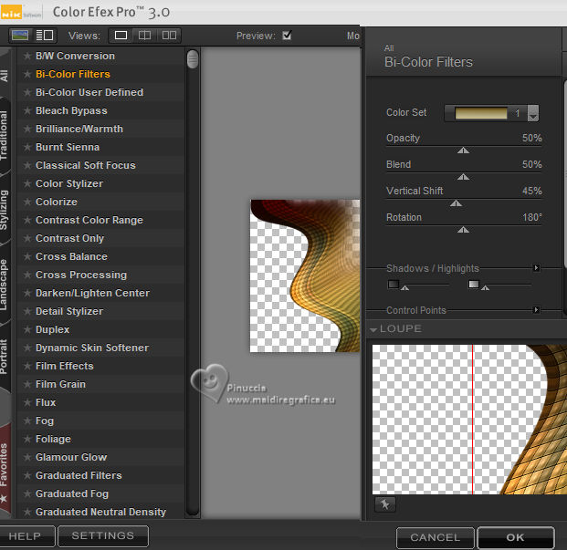This screenshot has height=550, width=567.
Task: Open the Landscape filters tab
Action: tap(5, 285)
